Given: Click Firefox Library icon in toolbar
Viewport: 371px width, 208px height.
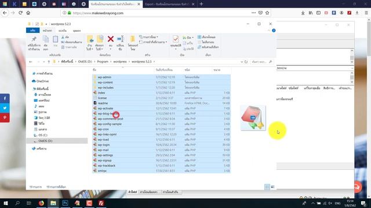Looking at the screenshot, I should click(x=311, y=13).
